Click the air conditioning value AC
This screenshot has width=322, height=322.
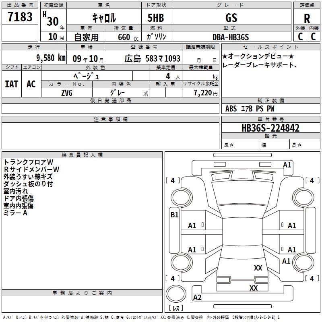point(31,84)
